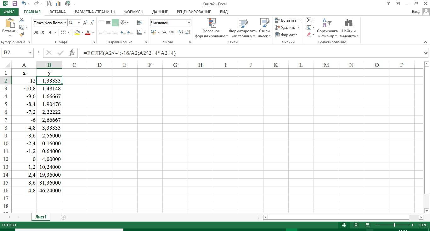The image size is (430, 231).
Task: Align cell text to the left
Action: point(101,32)
